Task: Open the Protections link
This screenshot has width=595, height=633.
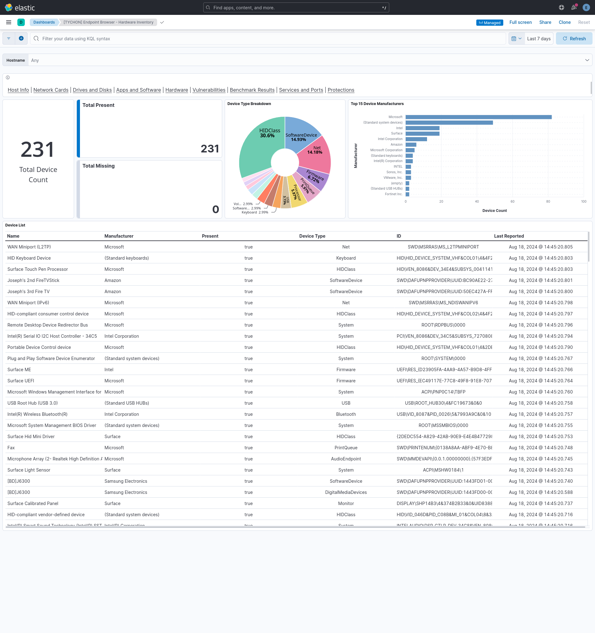Action: click(x=341, y=90)
